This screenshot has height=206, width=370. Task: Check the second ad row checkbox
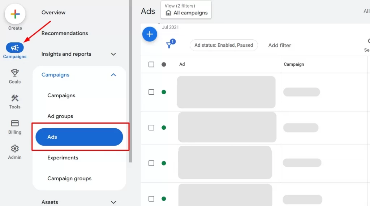(x=151, y=128)
